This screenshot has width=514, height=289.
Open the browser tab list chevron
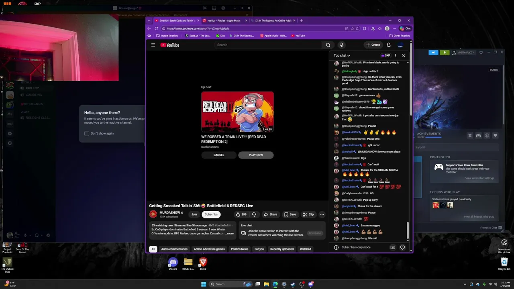point(149,20)
